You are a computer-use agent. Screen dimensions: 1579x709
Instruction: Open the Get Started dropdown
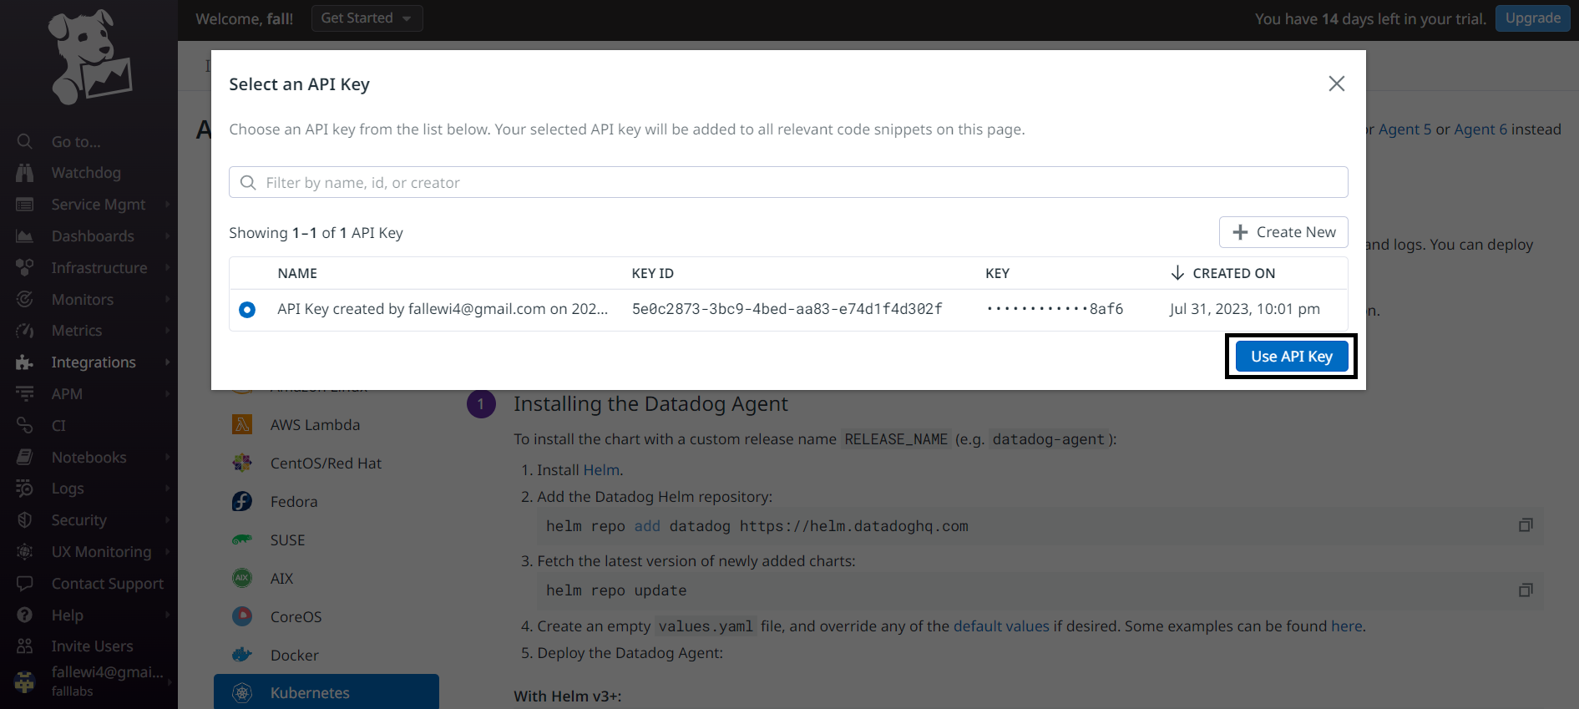367,18
